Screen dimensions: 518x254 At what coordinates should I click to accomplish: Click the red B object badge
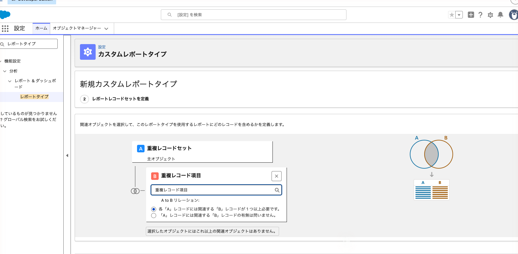click(155, 176)
